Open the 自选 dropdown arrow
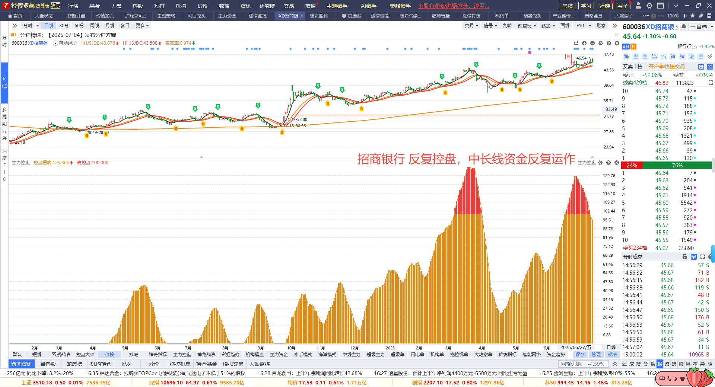This screenshot has height=387, width=715. click(712, 27)
